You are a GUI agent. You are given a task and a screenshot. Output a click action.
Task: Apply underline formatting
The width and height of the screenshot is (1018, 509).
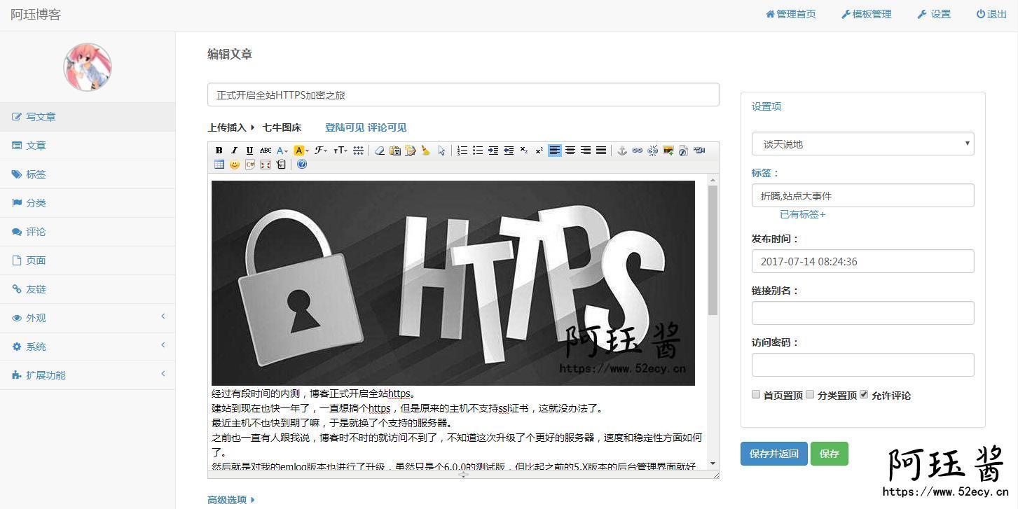coord(249,150)
